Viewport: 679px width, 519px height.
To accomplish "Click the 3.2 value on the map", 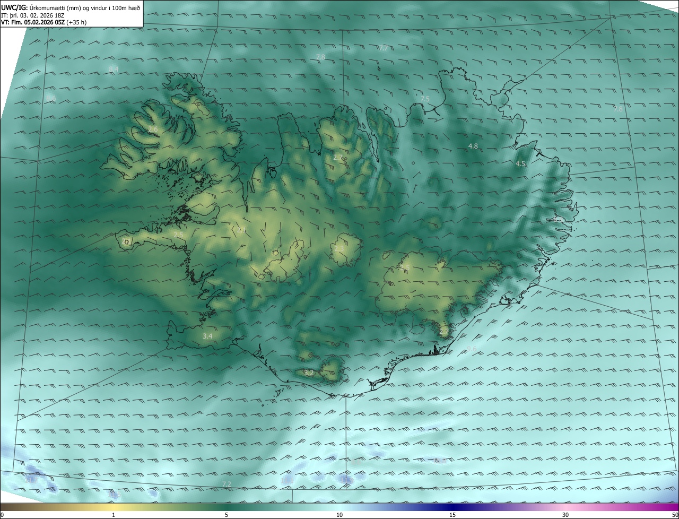I will point(309,373).
